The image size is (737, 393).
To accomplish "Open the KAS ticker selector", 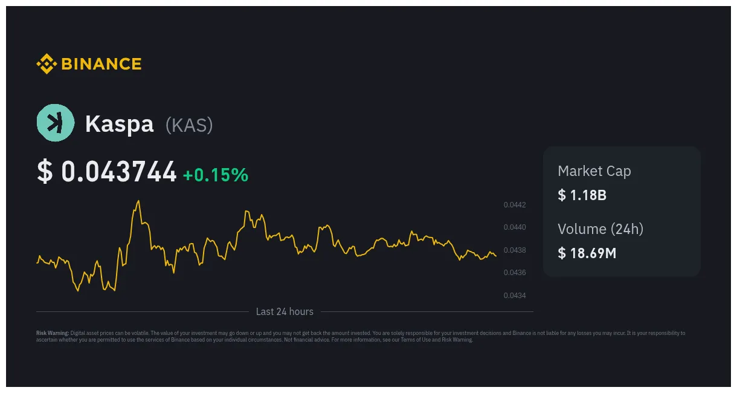I will (189, 125).
